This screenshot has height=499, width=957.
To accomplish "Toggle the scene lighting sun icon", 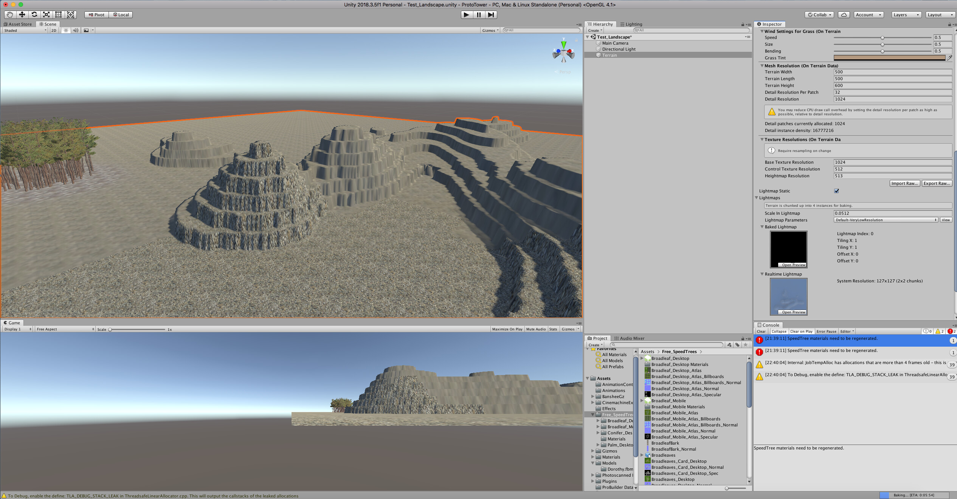I will click(66, 30).
